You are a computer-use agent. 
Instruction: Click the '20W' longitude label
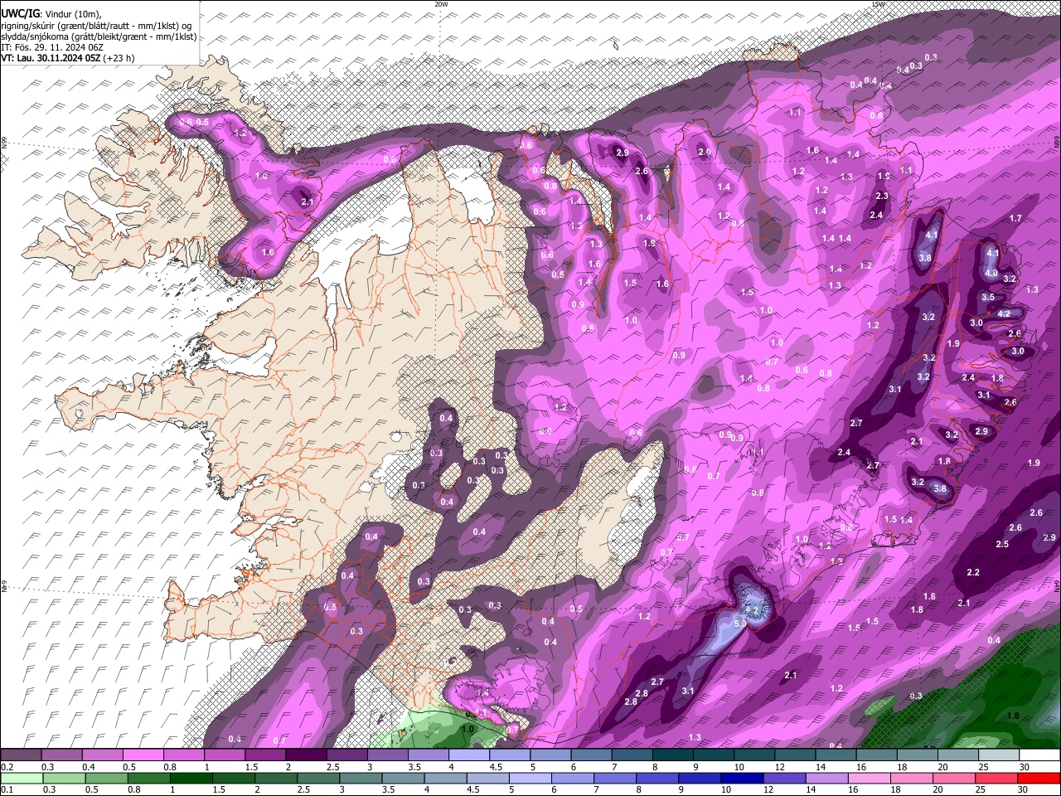coord(442,4)
